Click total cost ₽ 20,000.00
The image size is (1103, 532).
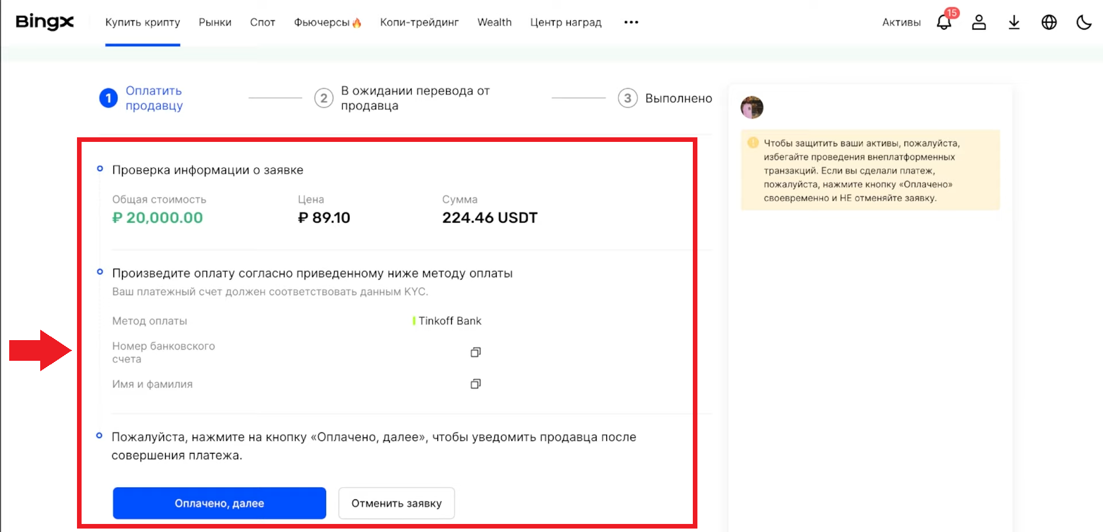(x=157, y=218)
